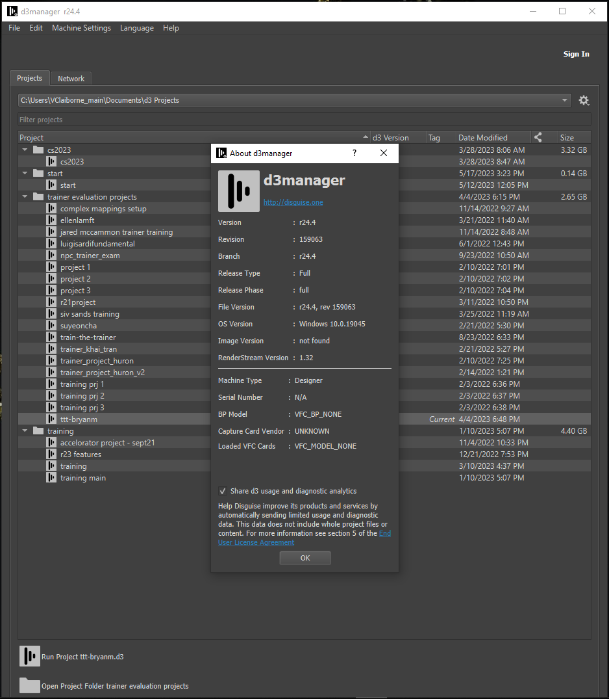Click the project icon beside siv sands training

click(x=51, y=313)
